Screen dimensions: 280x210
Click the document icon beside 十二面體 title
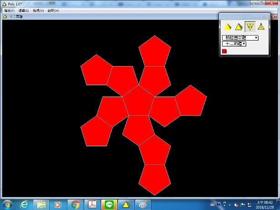5,16
